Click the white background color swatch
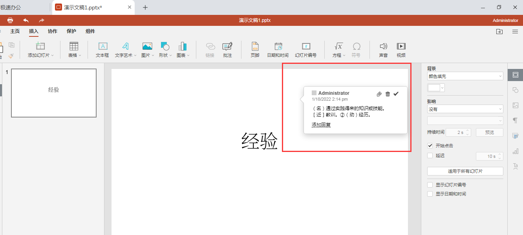The height and width of the screenshot is (235, 523). point(434,88)
